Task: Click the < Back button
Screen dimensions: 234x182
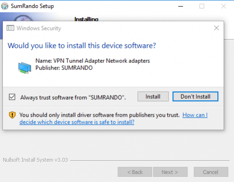Action: tap(135, 172)
